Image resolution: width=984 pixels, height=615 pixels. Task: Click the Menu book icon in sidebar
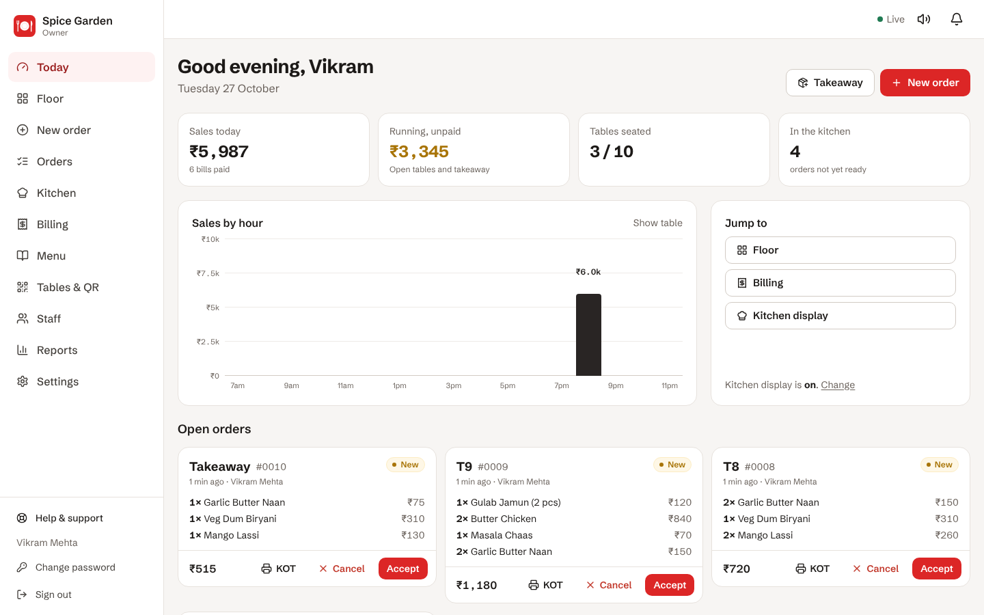click(23, 256)
